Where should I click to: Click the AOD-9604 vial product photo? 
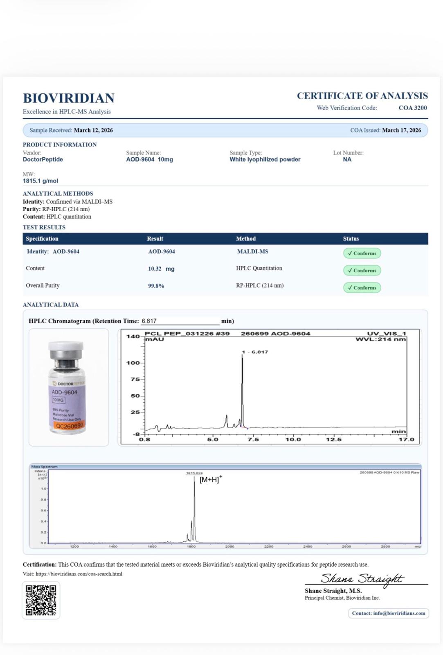[x=68, y=387]
